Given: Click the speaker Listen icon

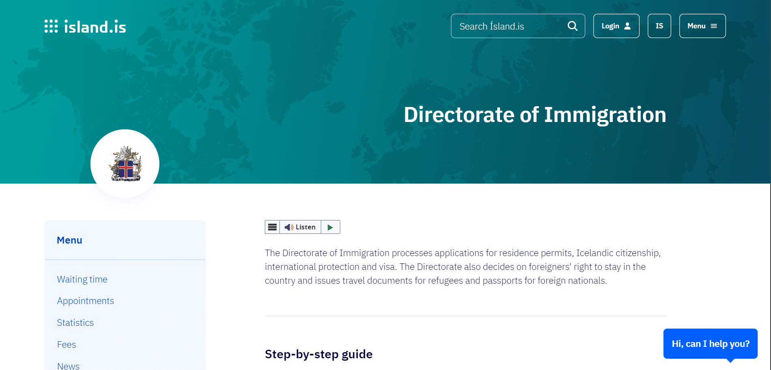Looking at the screenshot, I should pos(289,227).
